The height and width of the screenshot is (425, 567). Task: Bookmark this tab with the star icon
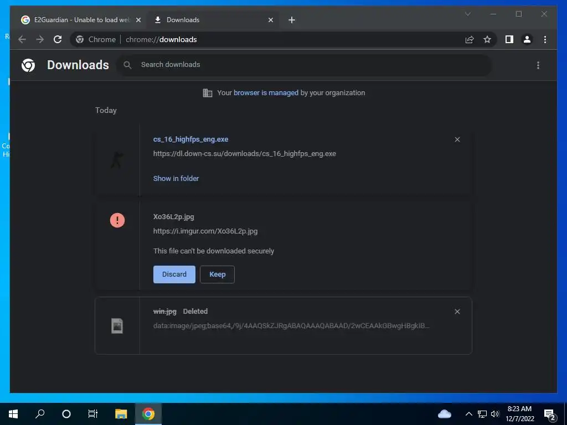coord(487,39)
